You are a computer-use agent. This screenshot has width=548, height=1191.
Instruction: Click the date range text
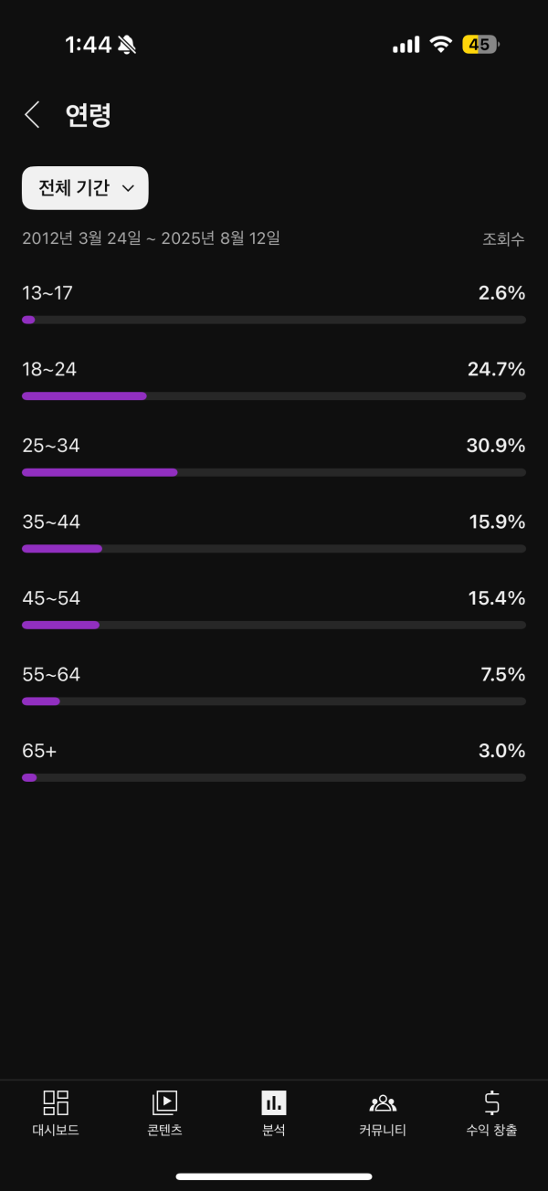(x=151, y=238)
